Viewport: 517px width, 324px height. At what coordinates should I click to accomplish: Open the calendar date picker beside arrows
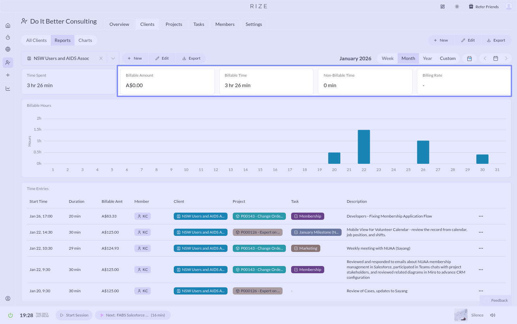(496, 58)
